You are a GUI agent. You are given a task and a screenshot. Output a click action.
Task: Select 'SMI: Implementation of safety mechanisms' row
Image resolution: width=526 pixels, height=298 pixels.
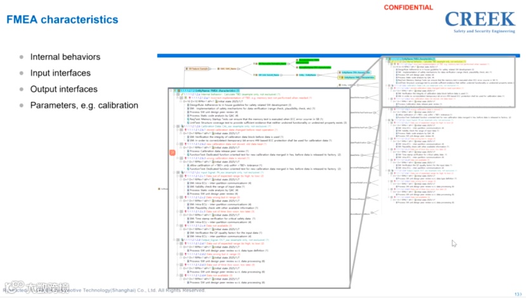[x=251, y=108]
